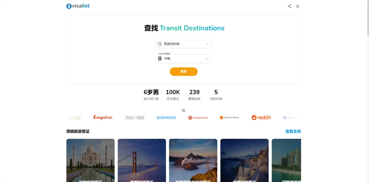The width and height of the screenshot is (369, 182).
Task: Expand the 中国 passport country dropdown arrow
Action: click(208, 59)
